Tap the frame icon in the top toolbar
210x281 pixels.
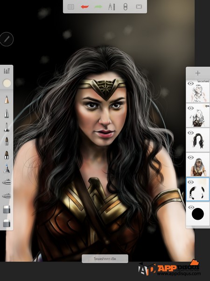(139, 7)
